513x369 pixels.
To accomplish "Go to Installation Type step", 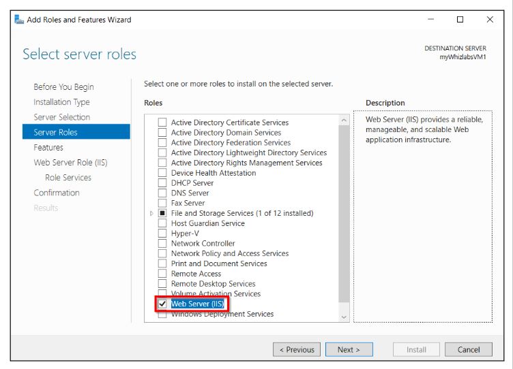I will [x=61, y=102].
